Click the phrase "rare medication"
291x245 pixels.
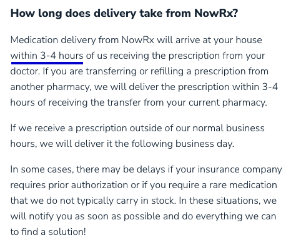(x=243, y=185)
